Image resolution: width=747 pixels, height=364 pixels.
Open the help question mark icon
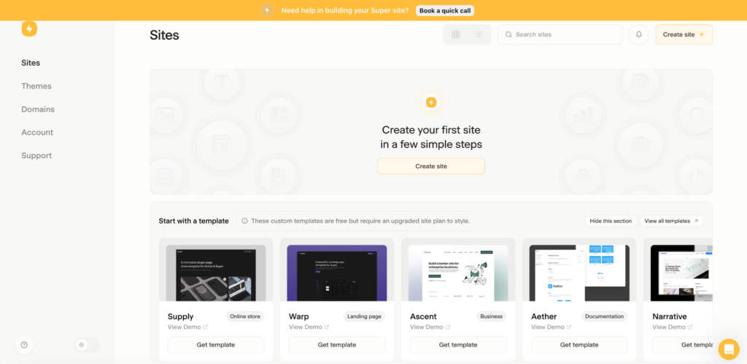point(24,345)
